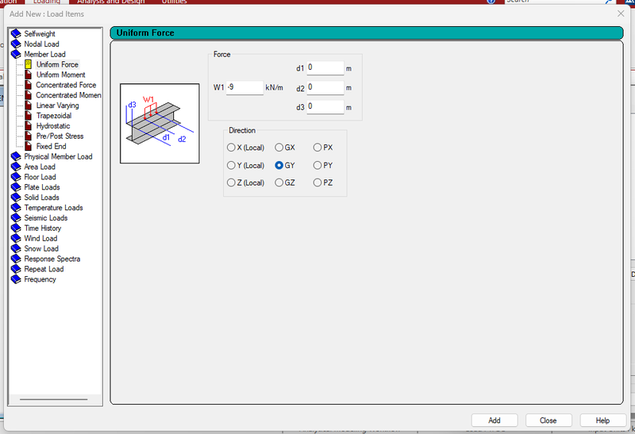Select the Pre/Post Stress tree label

(60, 136)
